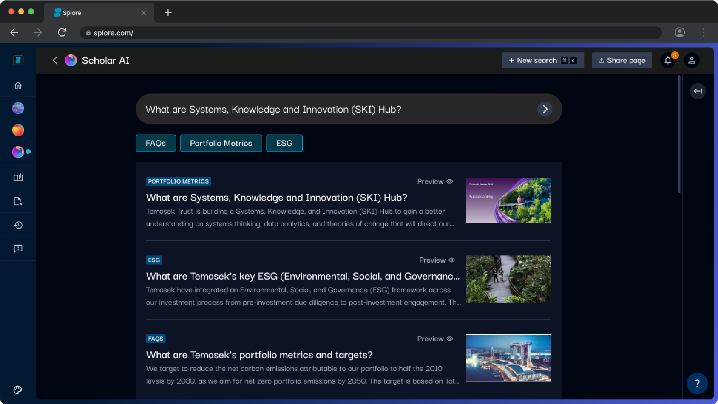This screenshot has height=404, width=718.
Task: Click the ESG tag on second result
Action: coord(154,260)
